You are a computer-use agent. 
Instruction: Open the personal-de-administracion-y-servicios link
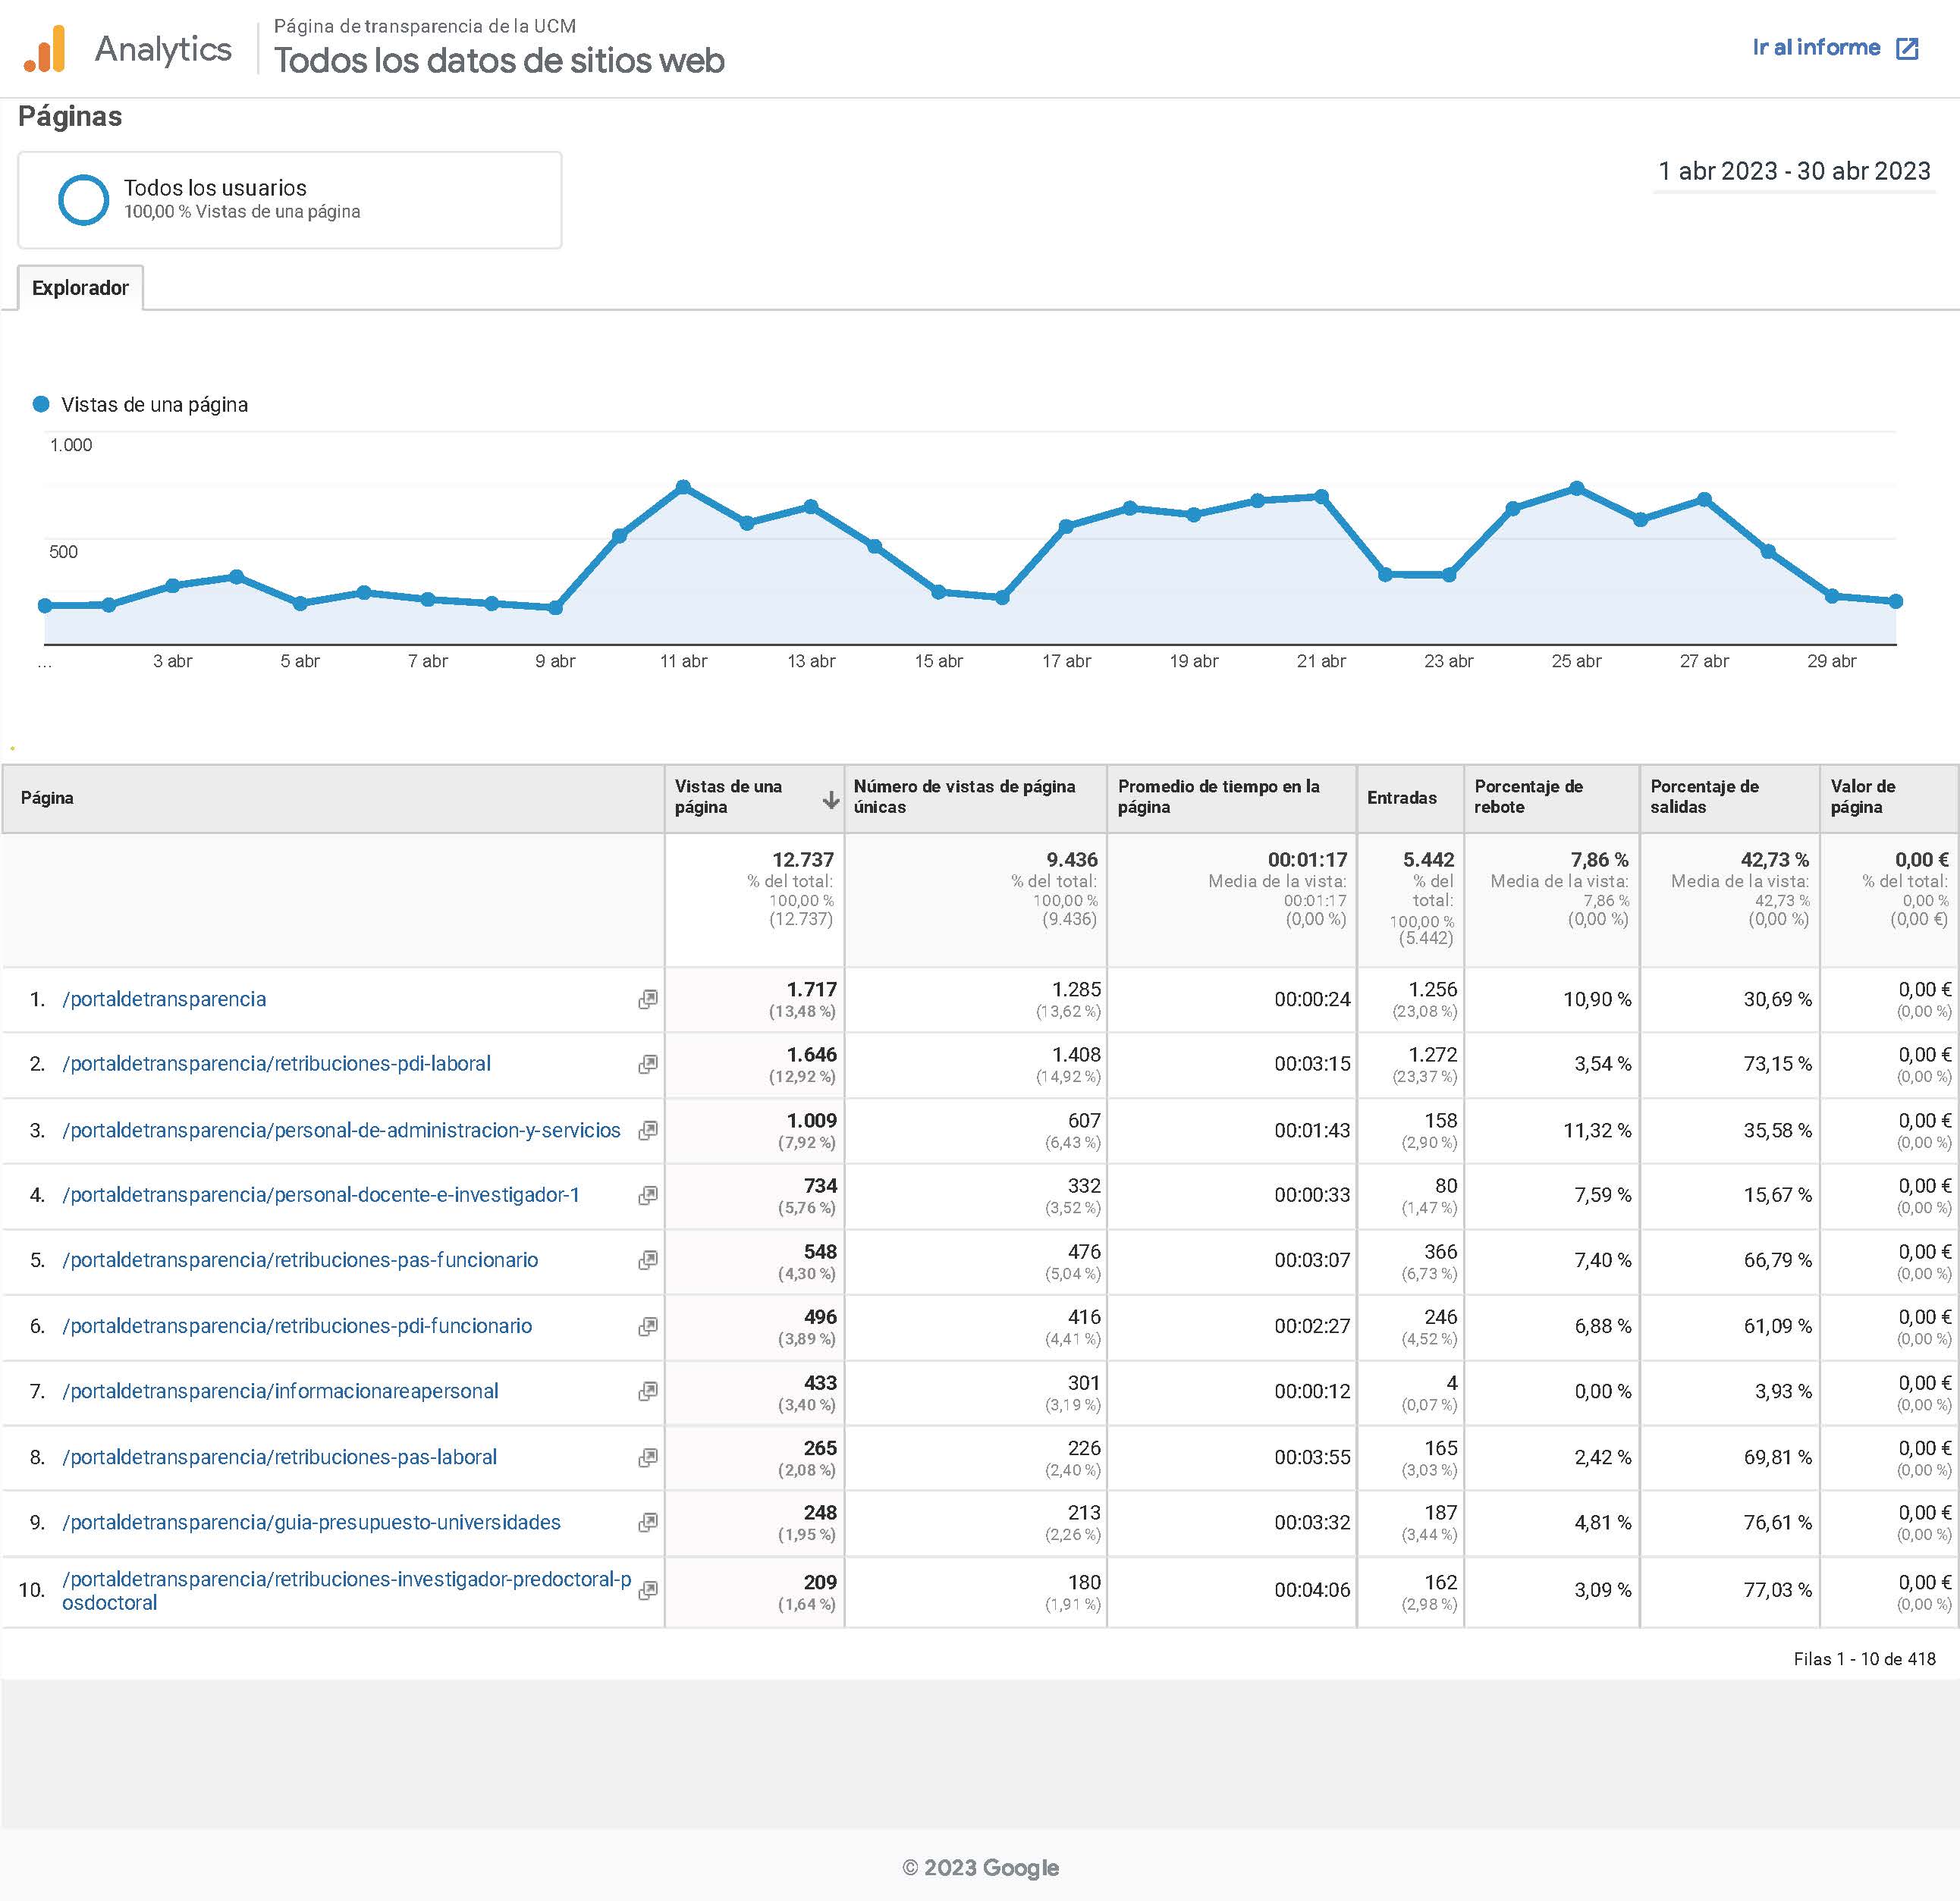coord(341,1131)
